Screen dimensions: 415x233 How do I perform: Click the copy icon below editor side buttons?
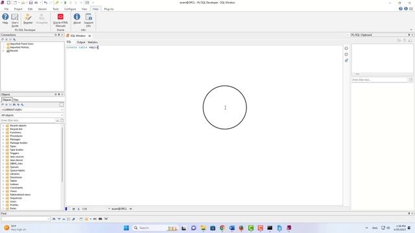pos(346,60)
